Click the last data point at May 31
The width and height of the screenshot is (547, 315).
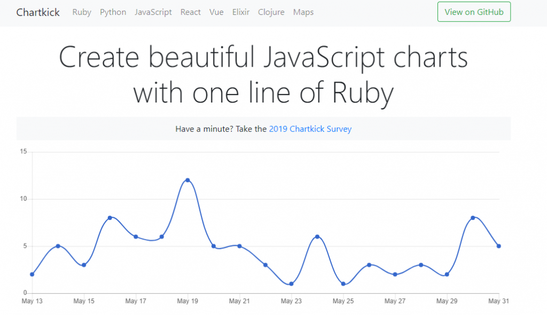pyautogui.click(x=499, y=246)
